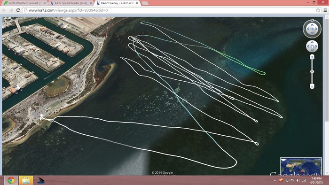Image resolution: width=329 pixels, height=185 pixels.
Task: Zoom in with the plus button
Action: coord(312,57)
